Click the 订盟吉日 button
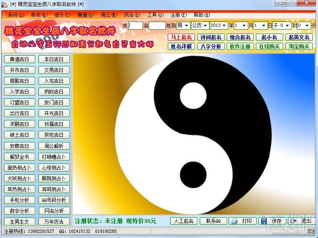This screenshot has width=318, height=238. click(x=20, y=102)
